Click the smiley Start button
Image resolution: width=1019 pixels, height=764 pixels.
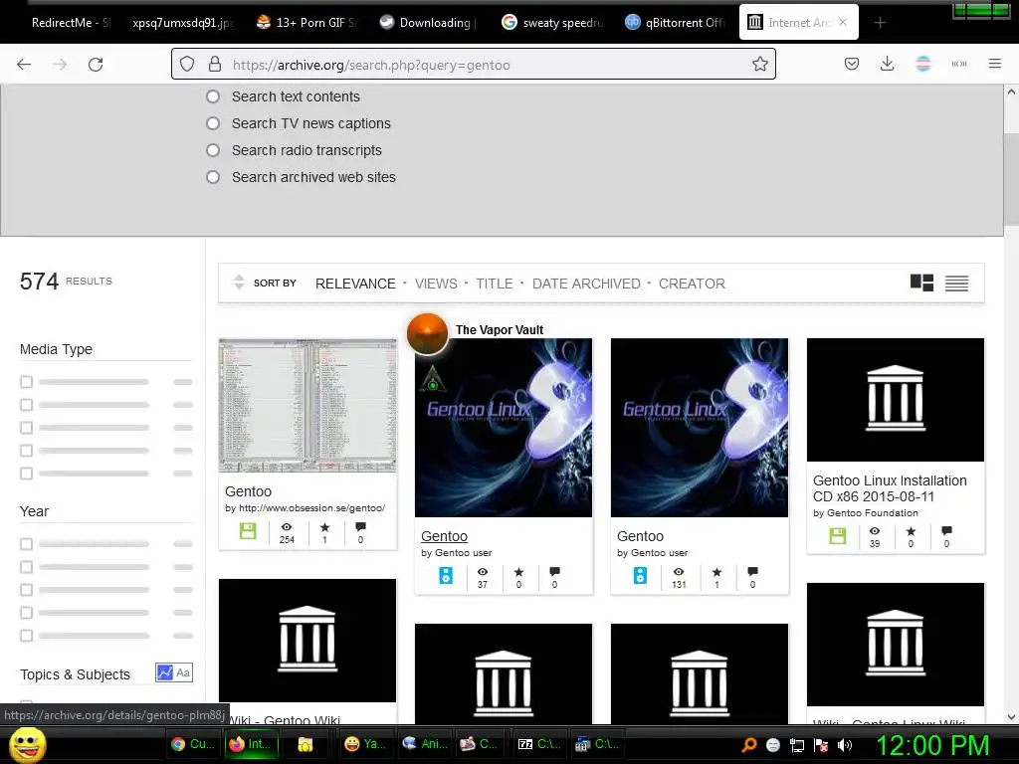coord(27,744)
